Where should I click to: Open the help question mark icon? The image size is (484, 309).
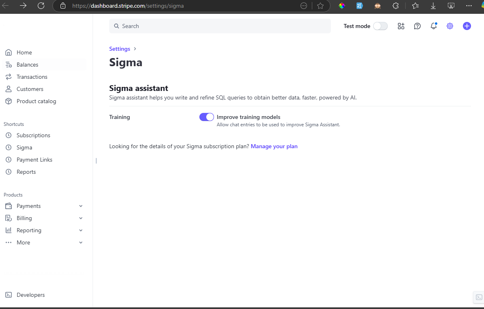point(417,26)
